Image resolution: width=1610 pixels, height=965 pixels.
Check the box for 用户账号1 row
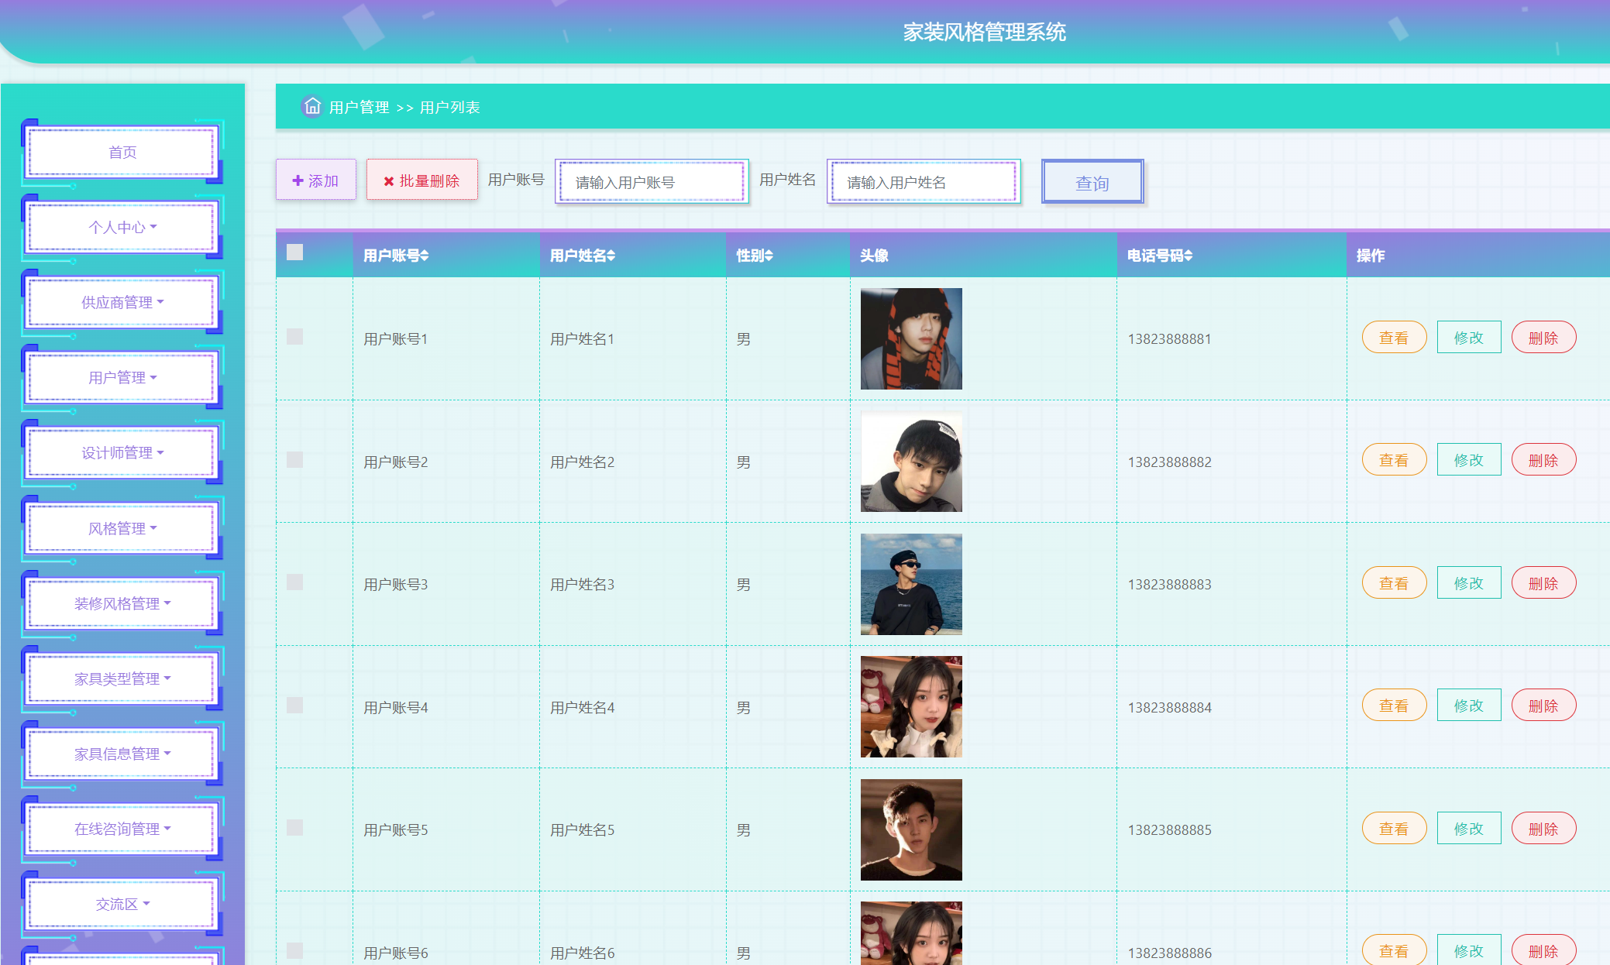(295, 337)
